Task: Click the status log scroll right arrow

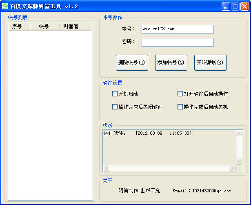Action: tap(232, 168)
